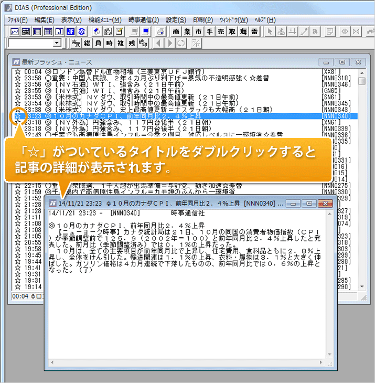Click the 残 icon in second toolbar
375x383 pixels.
pos(132,43)
